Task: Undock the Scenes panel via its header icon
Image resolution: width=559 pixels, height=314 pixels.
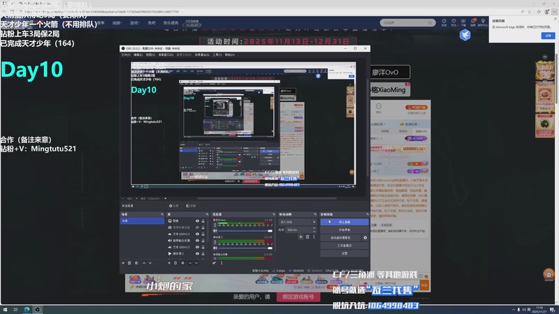Action: click(162, 214)
